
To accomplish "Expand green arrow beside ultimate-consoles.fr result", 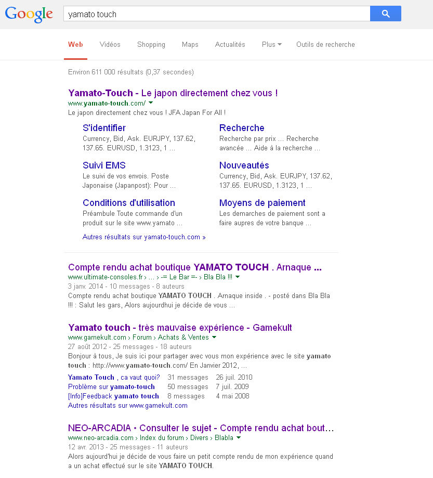I will pos(238,277).
